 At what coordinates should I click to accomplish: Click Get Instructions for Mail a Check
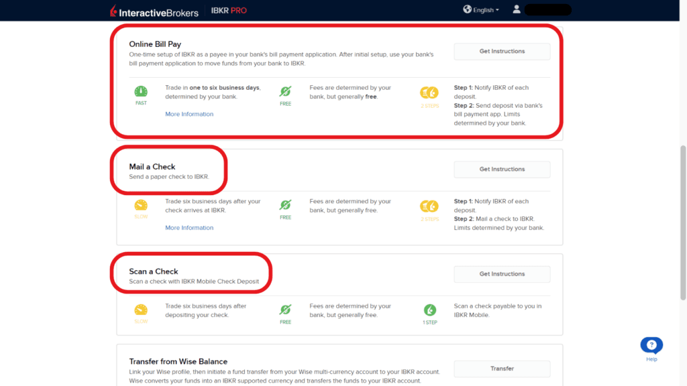tap(502, 169)
